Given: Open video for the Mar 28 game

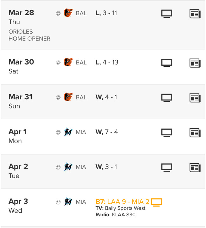Looking at the screenshot, I should pyautogui.click(x=167, y=14).
